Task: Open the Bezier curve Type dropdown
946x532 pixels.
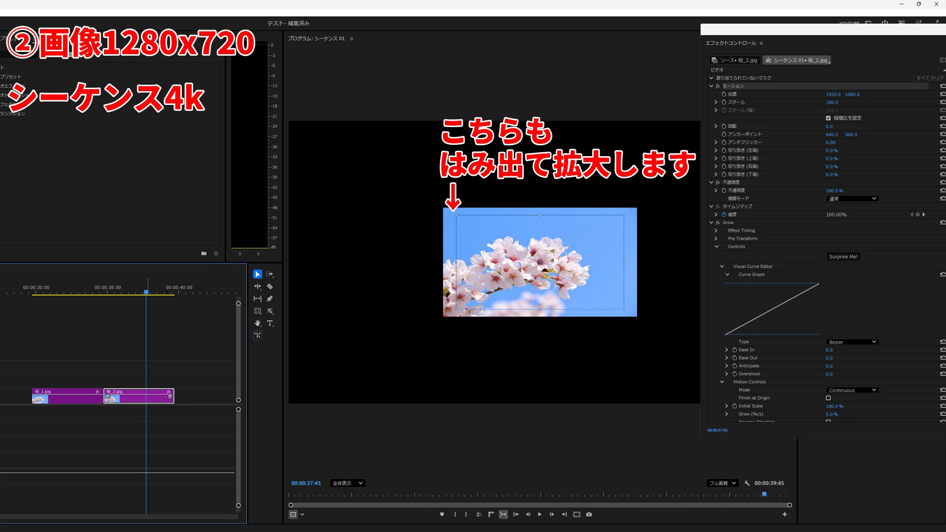Action: pos(852,342)
